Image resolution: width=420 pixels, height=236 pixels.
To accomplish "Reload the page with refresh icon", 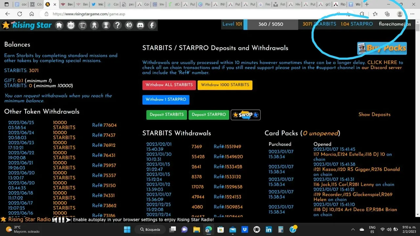I will coord(20,14).
